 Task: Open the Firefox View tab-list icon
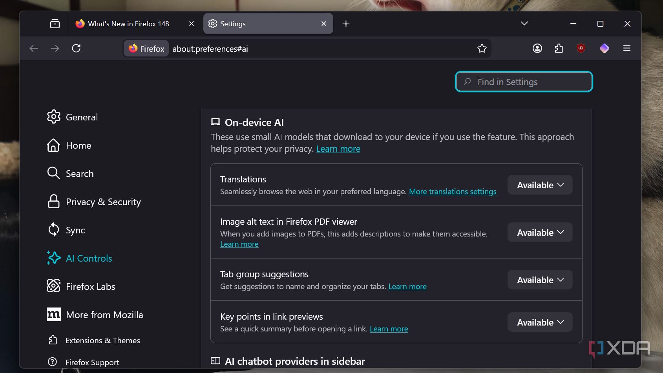(55, 24)
